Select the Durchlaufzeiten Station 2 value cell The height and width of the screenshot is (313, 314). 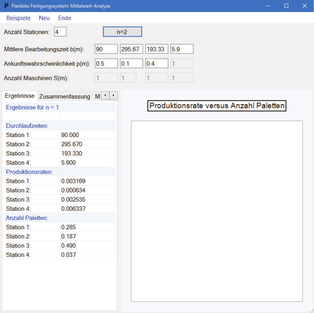tap(87, 144)
